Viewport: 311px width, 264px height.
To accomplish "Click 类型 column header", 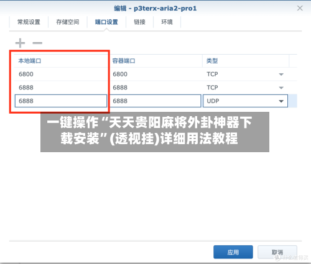I will tap(212, 61).
